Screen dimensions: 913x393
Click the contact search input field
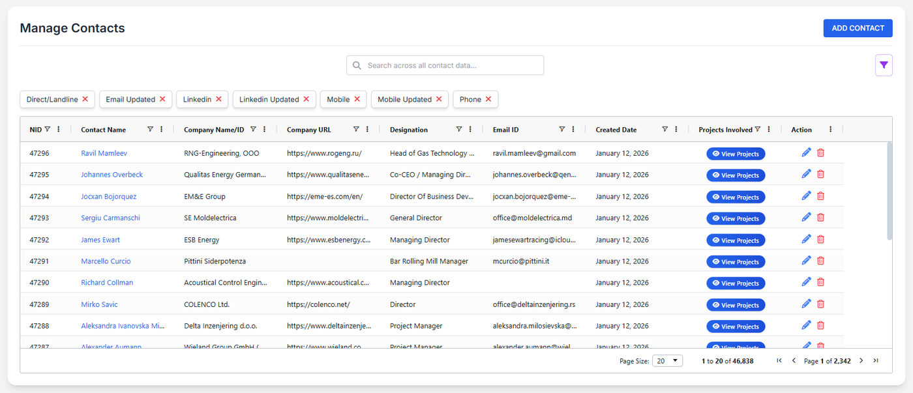point(450,65)
